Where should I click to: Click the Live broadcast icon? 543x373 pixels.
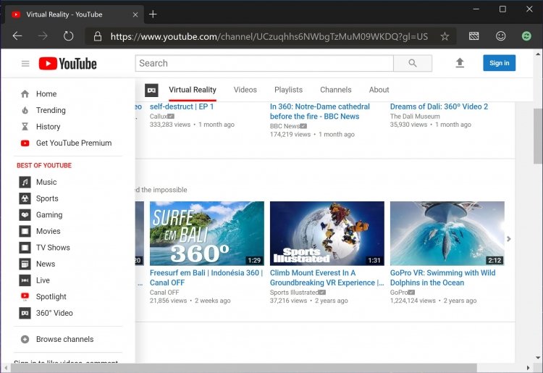25,280
